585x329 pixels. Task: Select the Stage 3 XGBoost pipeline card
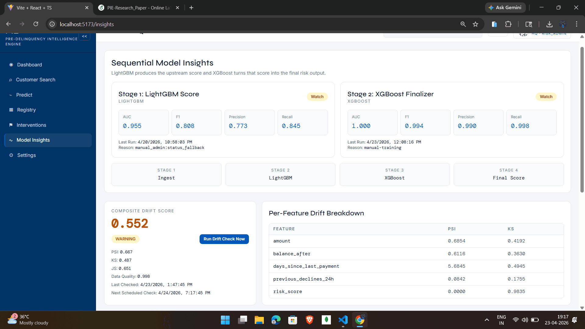[395, 174]
